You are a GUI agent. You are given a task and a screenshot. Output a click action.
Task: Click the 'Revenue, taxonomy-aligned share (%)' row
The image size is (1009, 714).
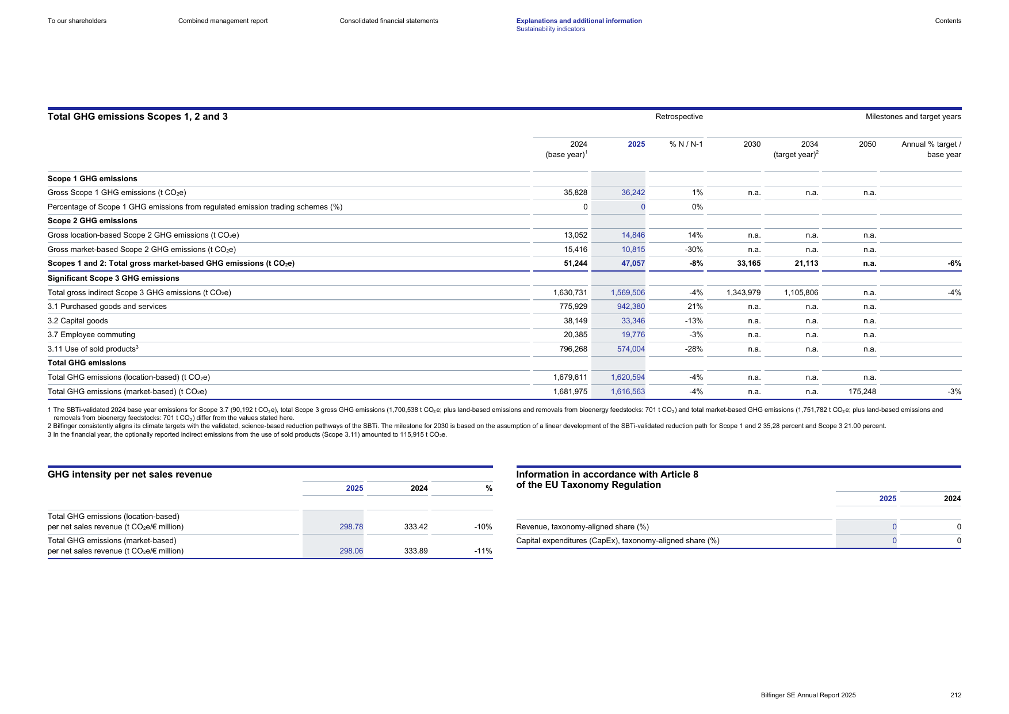(x=739, y=527)
